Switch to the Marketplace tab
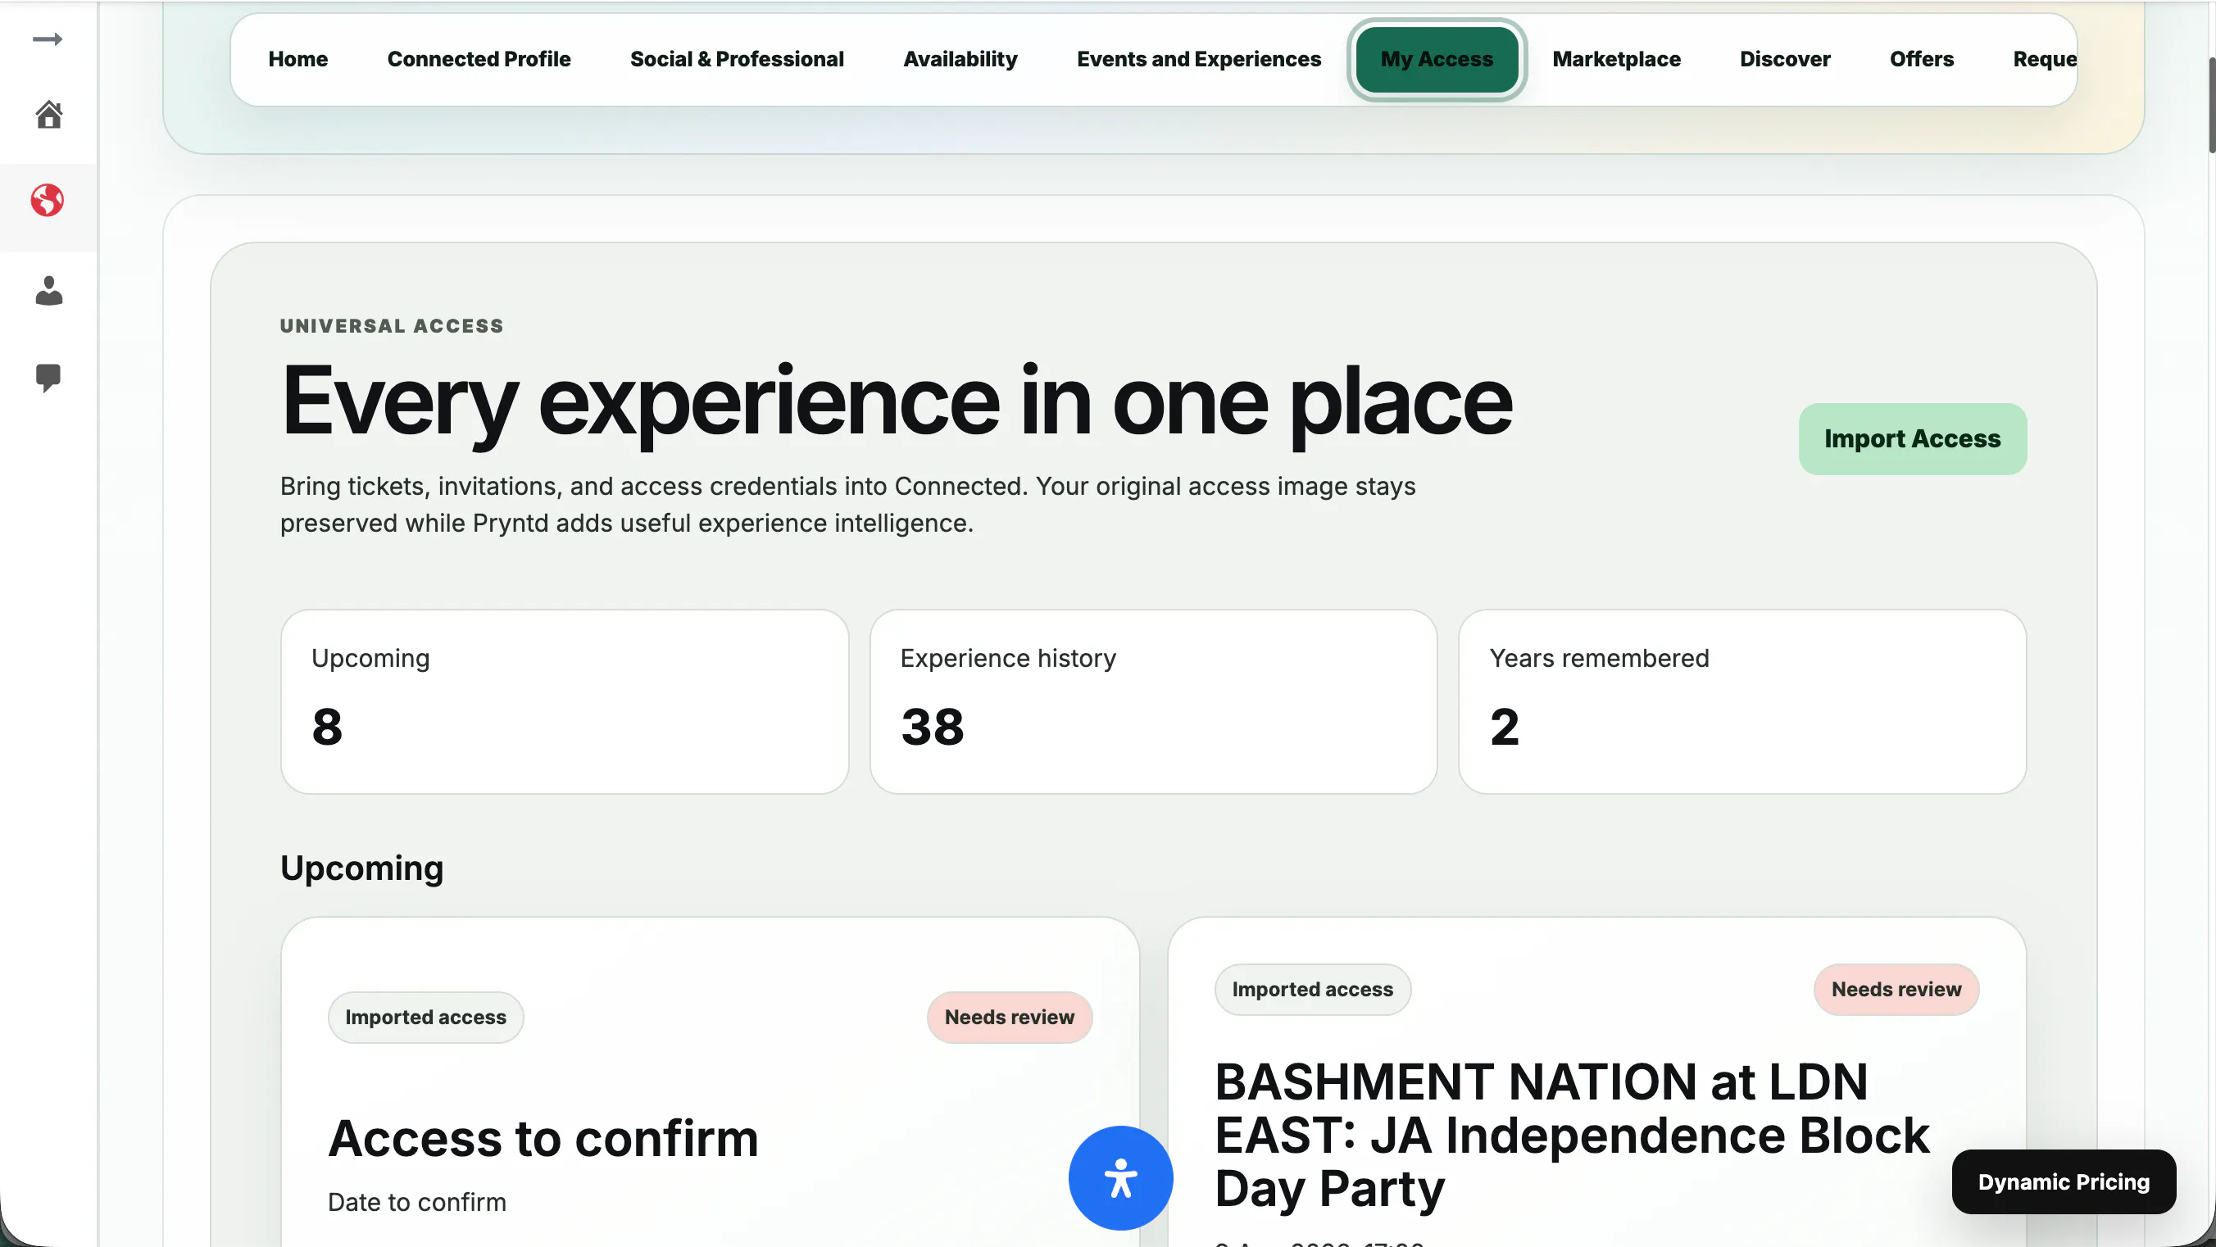This screenshot has width=2216, height=1247. coord(1615,59)
